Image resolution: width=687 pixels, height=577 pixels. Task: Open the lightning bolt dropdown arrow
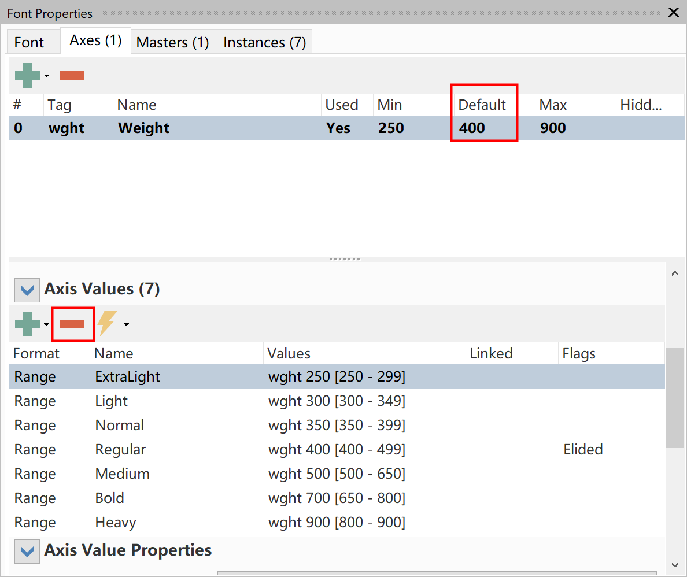point(126,325)
